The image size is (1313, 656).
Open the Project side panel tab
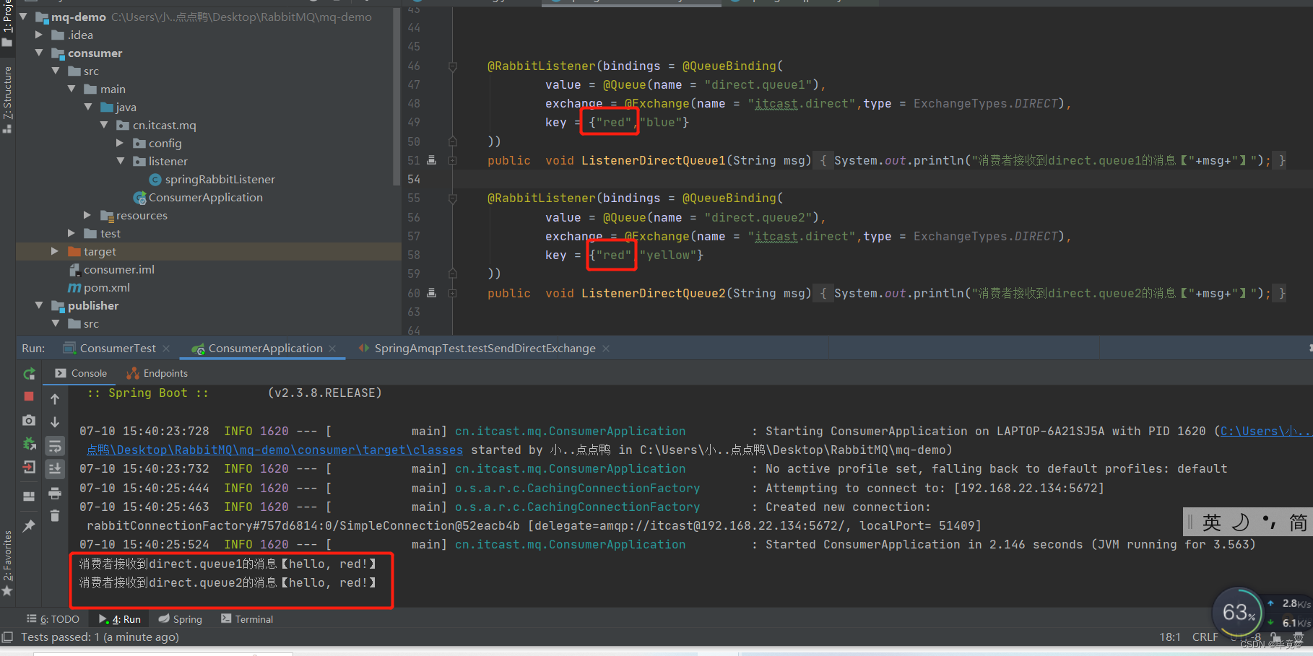[7, 23]
